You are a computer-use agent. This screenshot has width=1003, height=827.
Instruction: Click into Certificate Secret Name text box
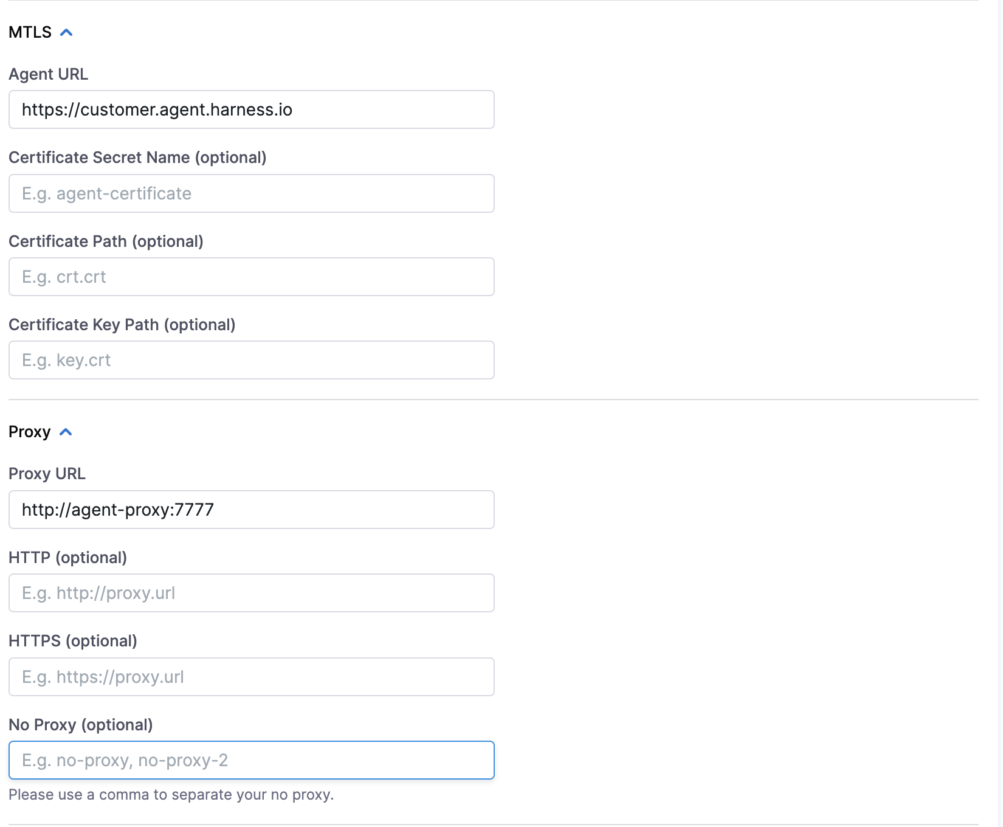251,193
